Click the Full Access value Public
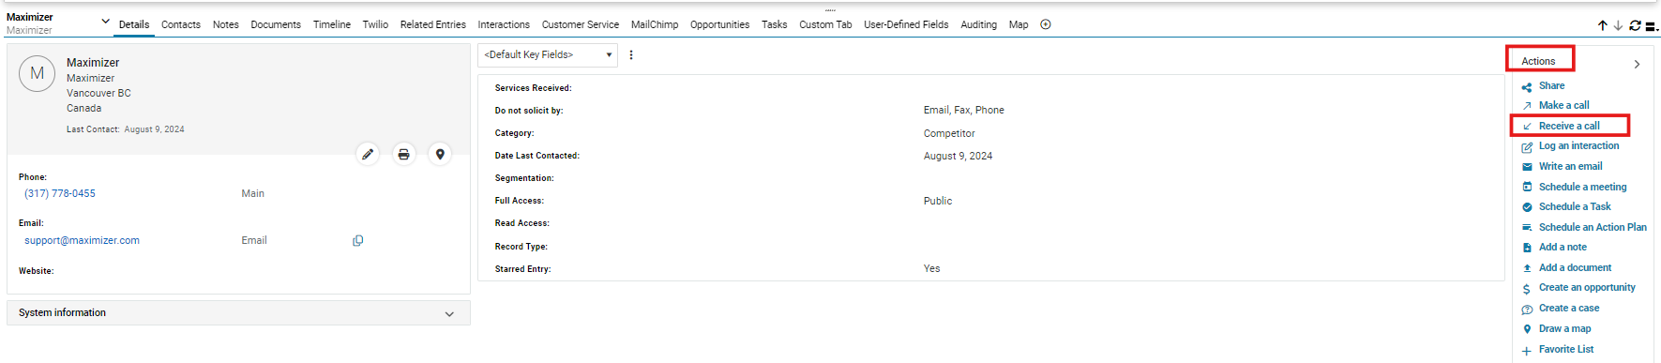This screenshot has height=363, width=1661. coord(938,201)
